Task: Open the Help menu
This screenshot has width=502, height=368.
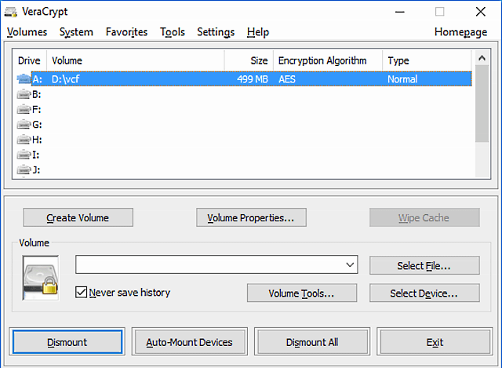Action: [x=258, y=32]
